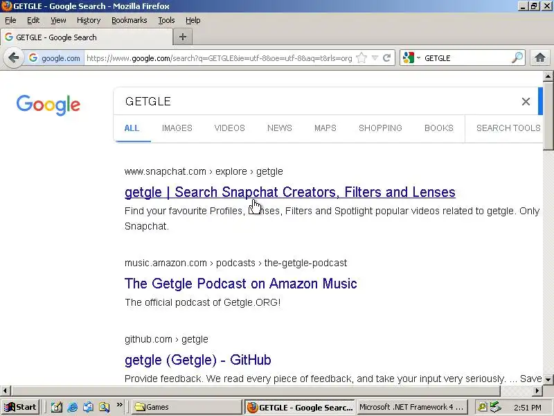554x416 pixels.
Task: Open the Windows Start menu
Action: (21, 407)
